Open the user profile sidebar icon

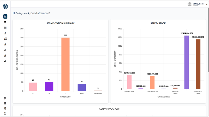(x=5, y=113)
